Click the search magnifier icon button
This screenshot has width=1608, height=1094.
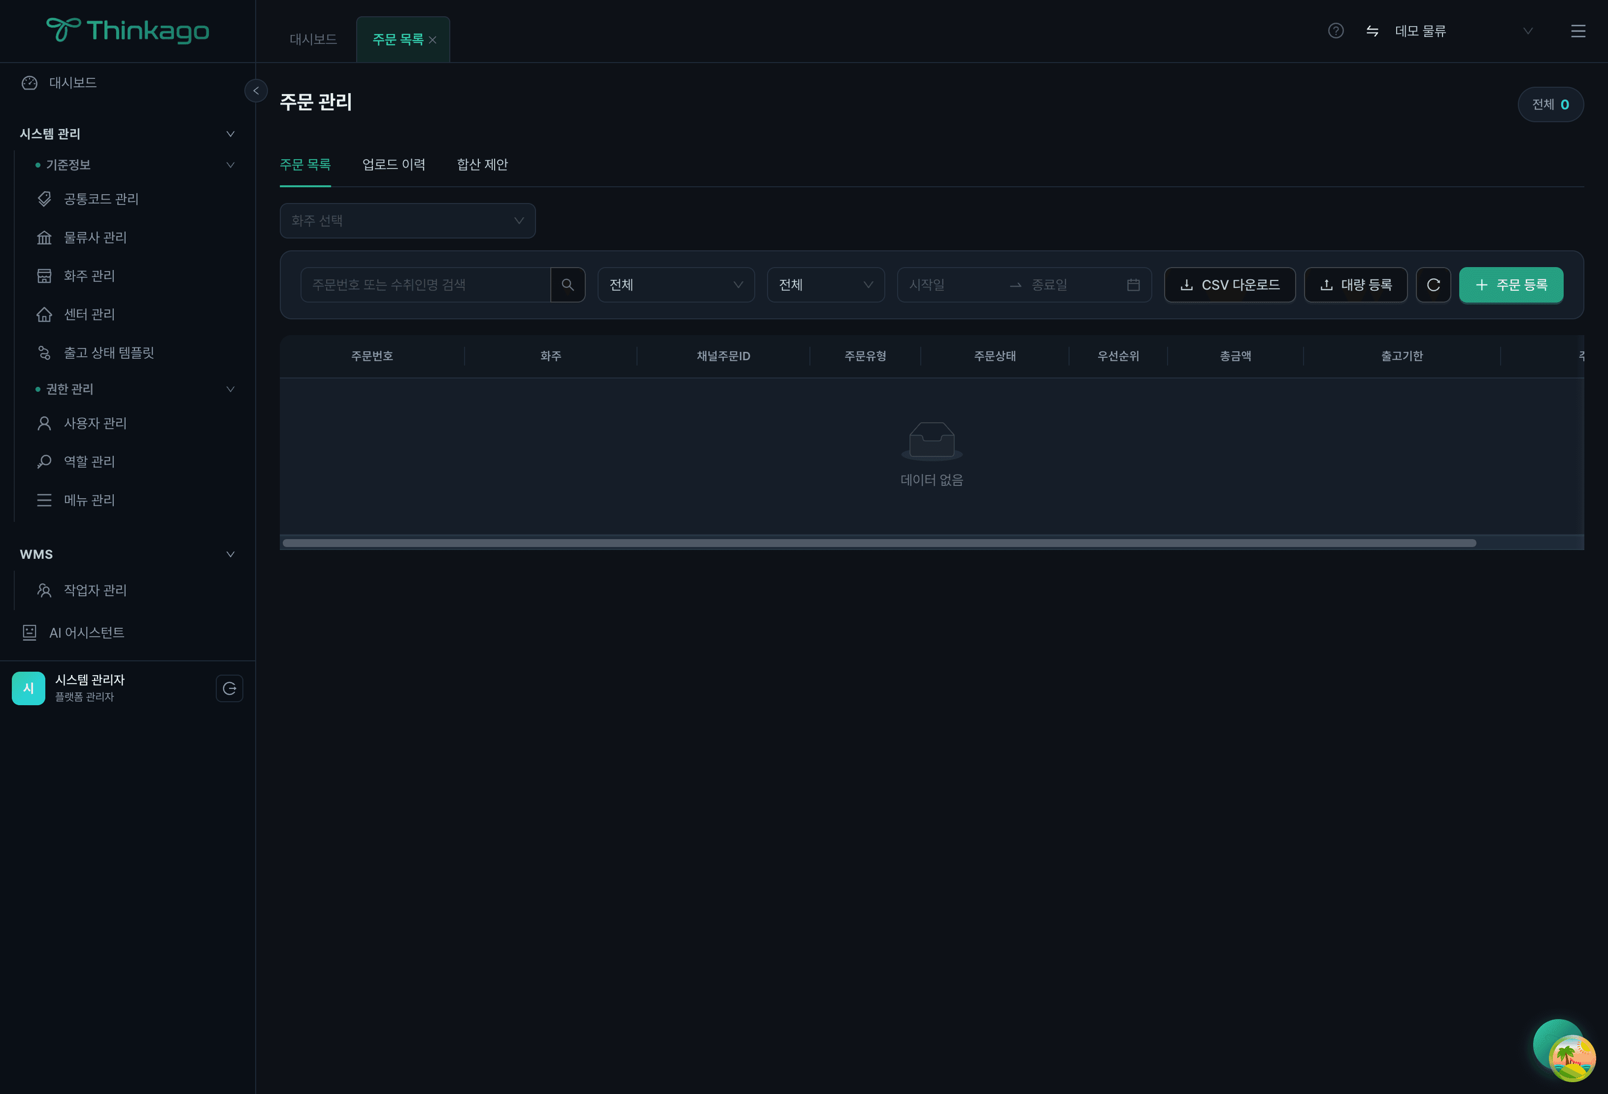(x=568, y=284)
